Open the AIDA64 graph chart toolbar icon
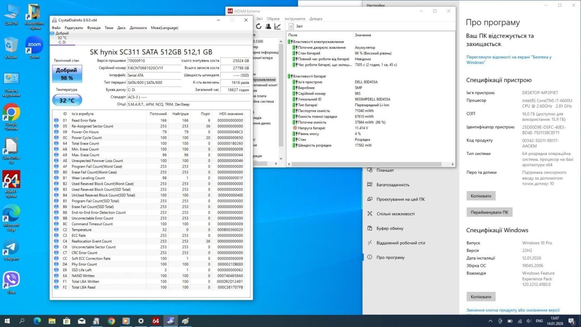 pos(277,26)
